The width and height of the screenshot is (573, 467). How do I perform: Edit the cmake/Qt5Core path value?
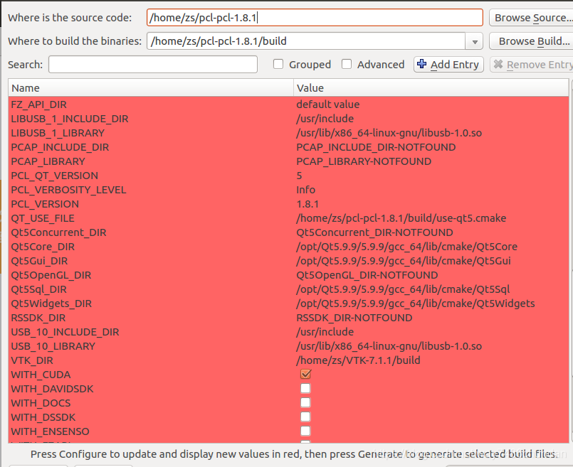[x=406, y=247]
